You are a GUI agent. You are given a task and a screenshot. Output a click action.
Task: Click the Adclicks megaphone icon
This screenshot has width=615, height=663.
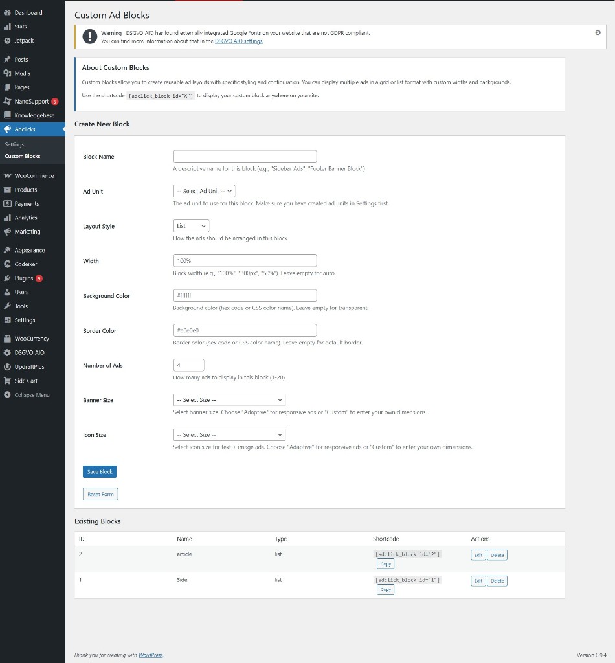(x=7, y=129)
